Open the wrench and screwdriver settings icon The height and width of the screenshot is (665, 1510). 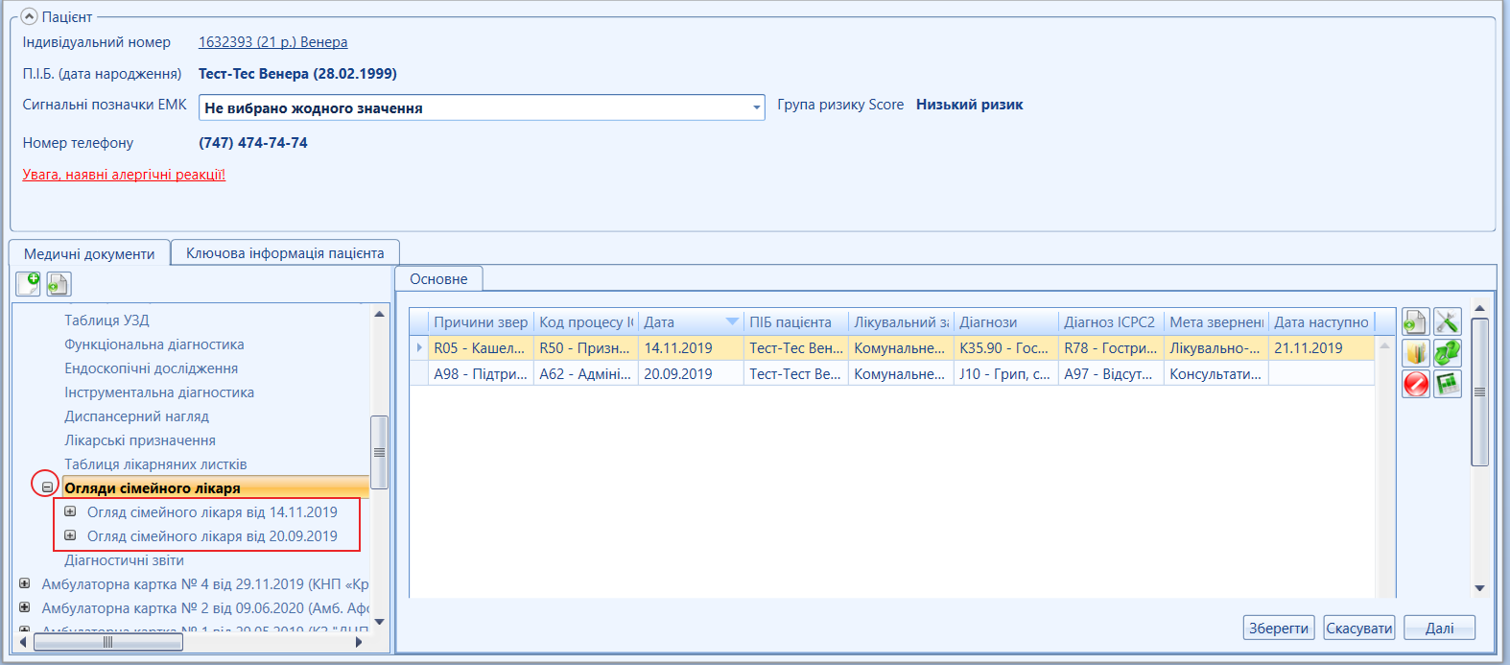(x=1447, y=322)
